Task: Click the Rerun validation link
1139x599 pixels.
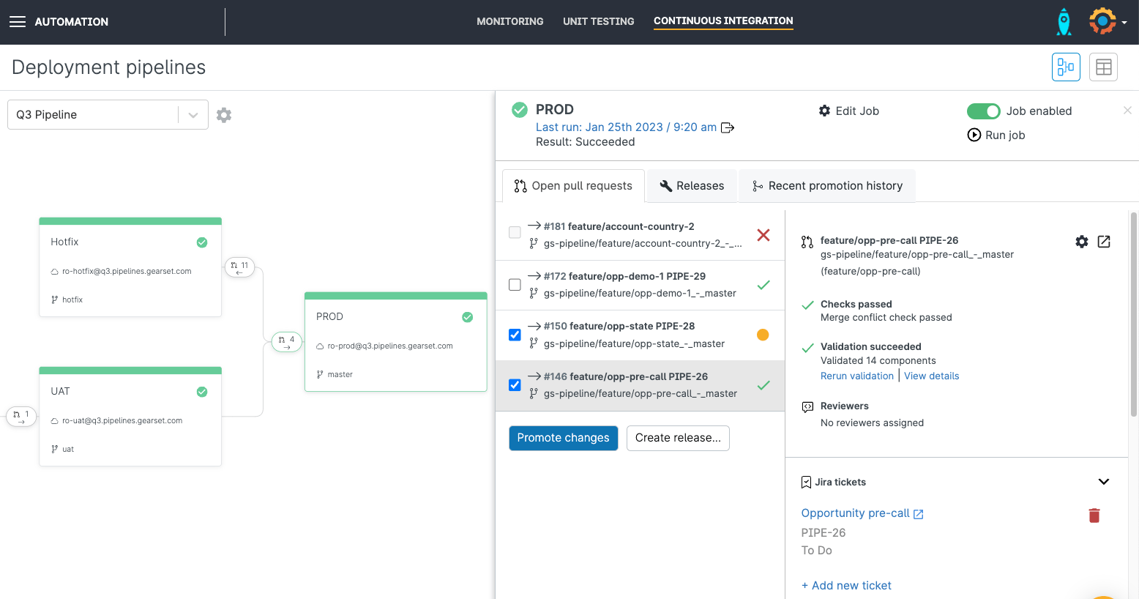Action: 856,376
